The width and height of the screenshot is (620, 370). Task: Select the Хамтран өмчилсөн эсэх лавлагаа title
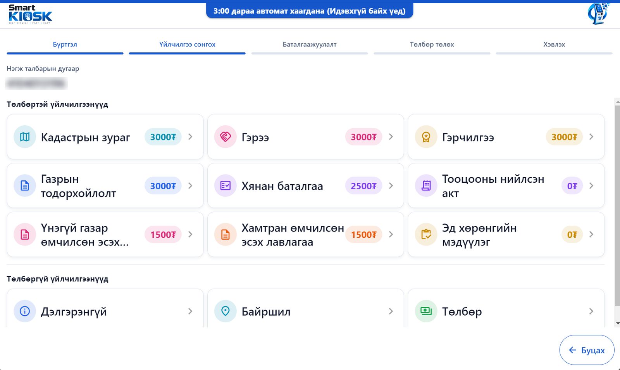293,235
